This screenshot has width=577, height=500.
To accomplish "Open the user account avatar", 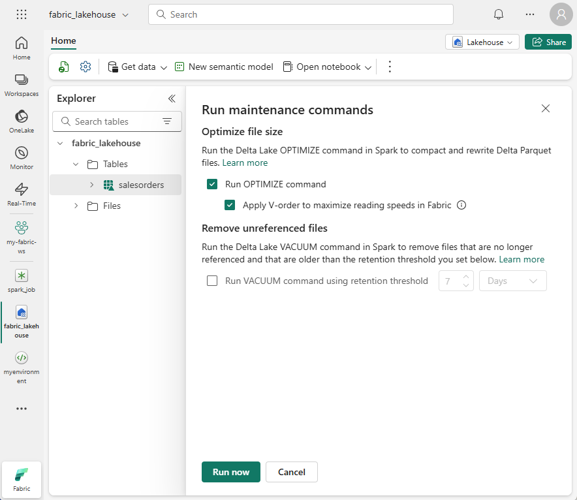I will (x=561, y=14).
